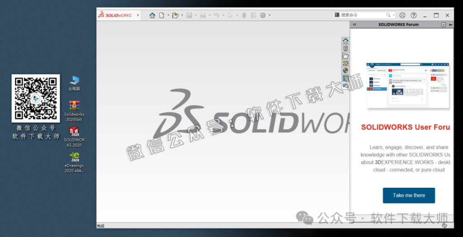Select the SOLIDWORKS 2020 desktop shortcut
463x237 pixels.
tap(75, 137)
